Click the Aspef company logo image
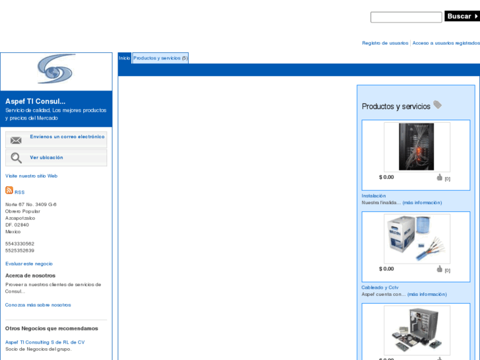Screen dimensions: 480x360 [x=57, y=69]
